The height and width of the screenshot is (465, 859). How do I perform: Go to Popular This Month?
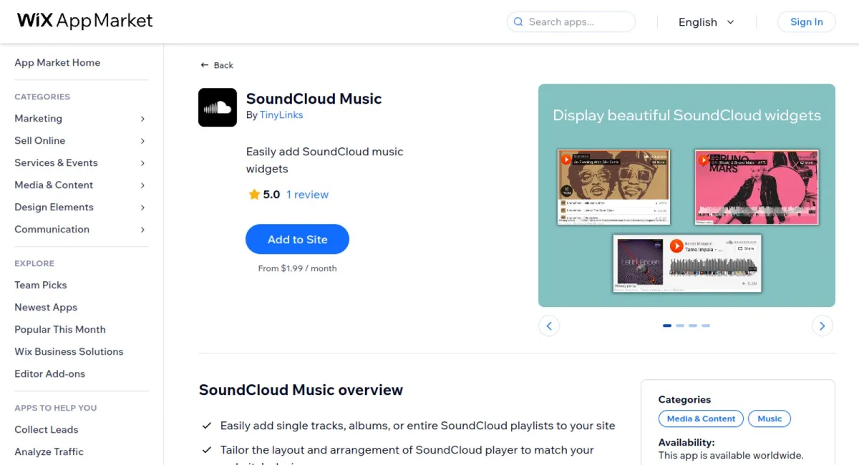[60, 330]
